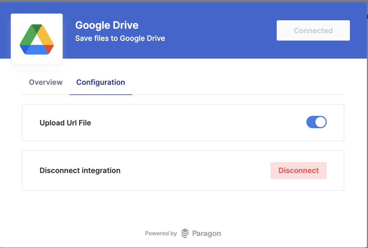
Task: Click the red Disconnect button
Action: tap(298, 170)
